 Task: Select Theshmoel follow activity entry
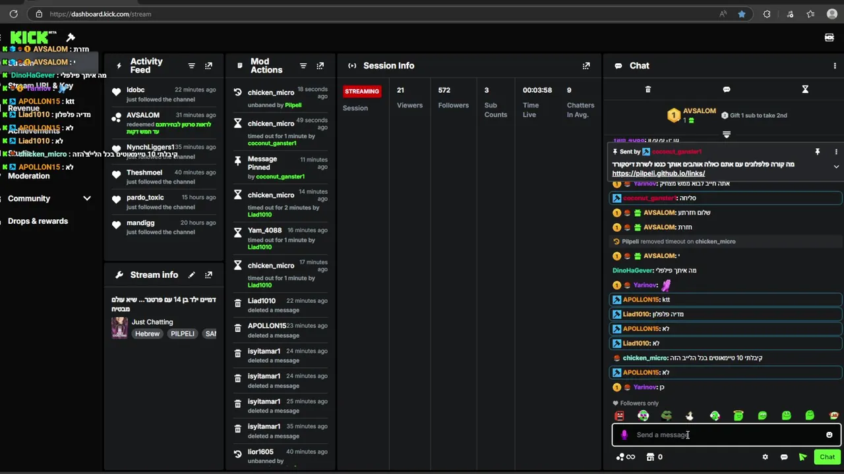click(x=164, y=177)
